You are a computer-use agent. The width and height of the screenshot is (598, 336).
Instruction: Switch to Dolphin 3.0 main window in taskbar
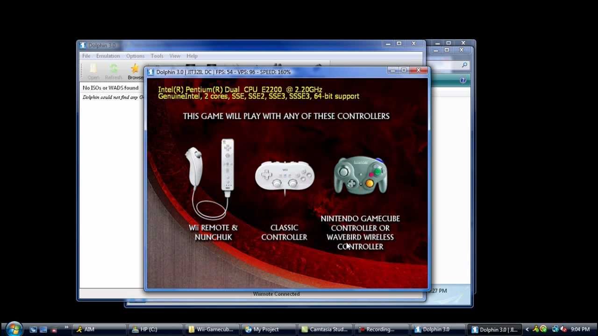(439, 329)
